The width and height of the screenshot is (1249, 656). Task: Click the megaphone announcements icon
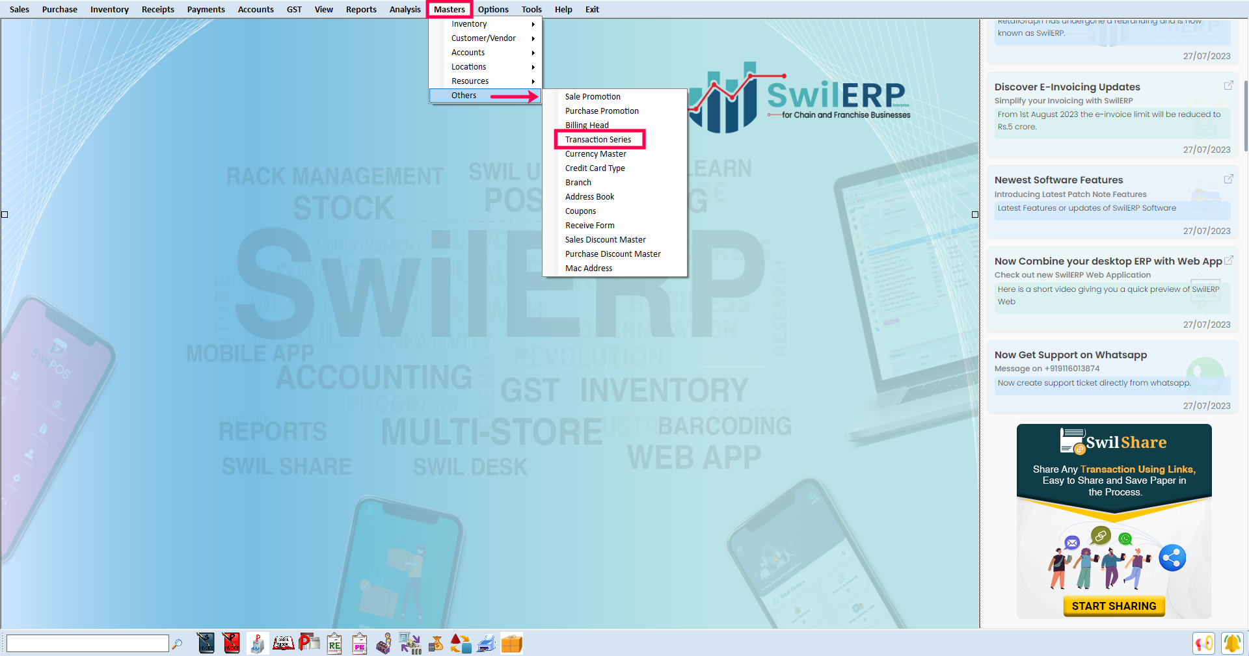click(x=1204, y=643)
